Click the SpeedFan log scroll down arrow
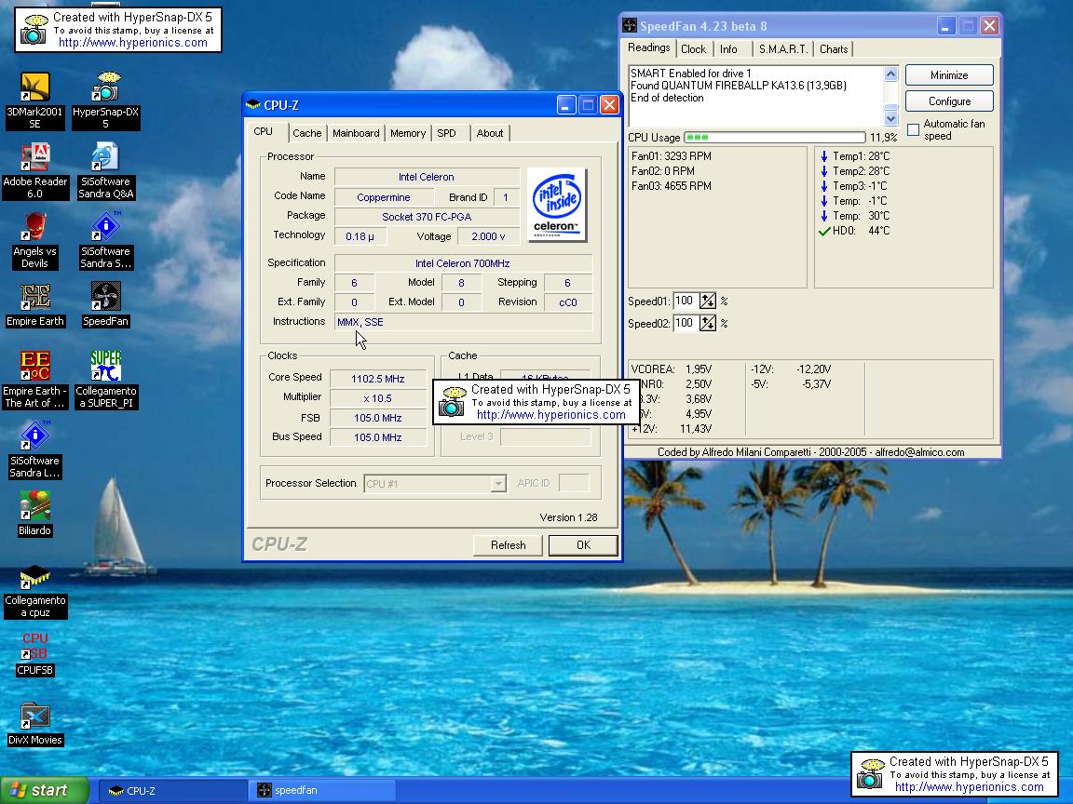This screenshot has height=804, width=1073. point(890,118)
